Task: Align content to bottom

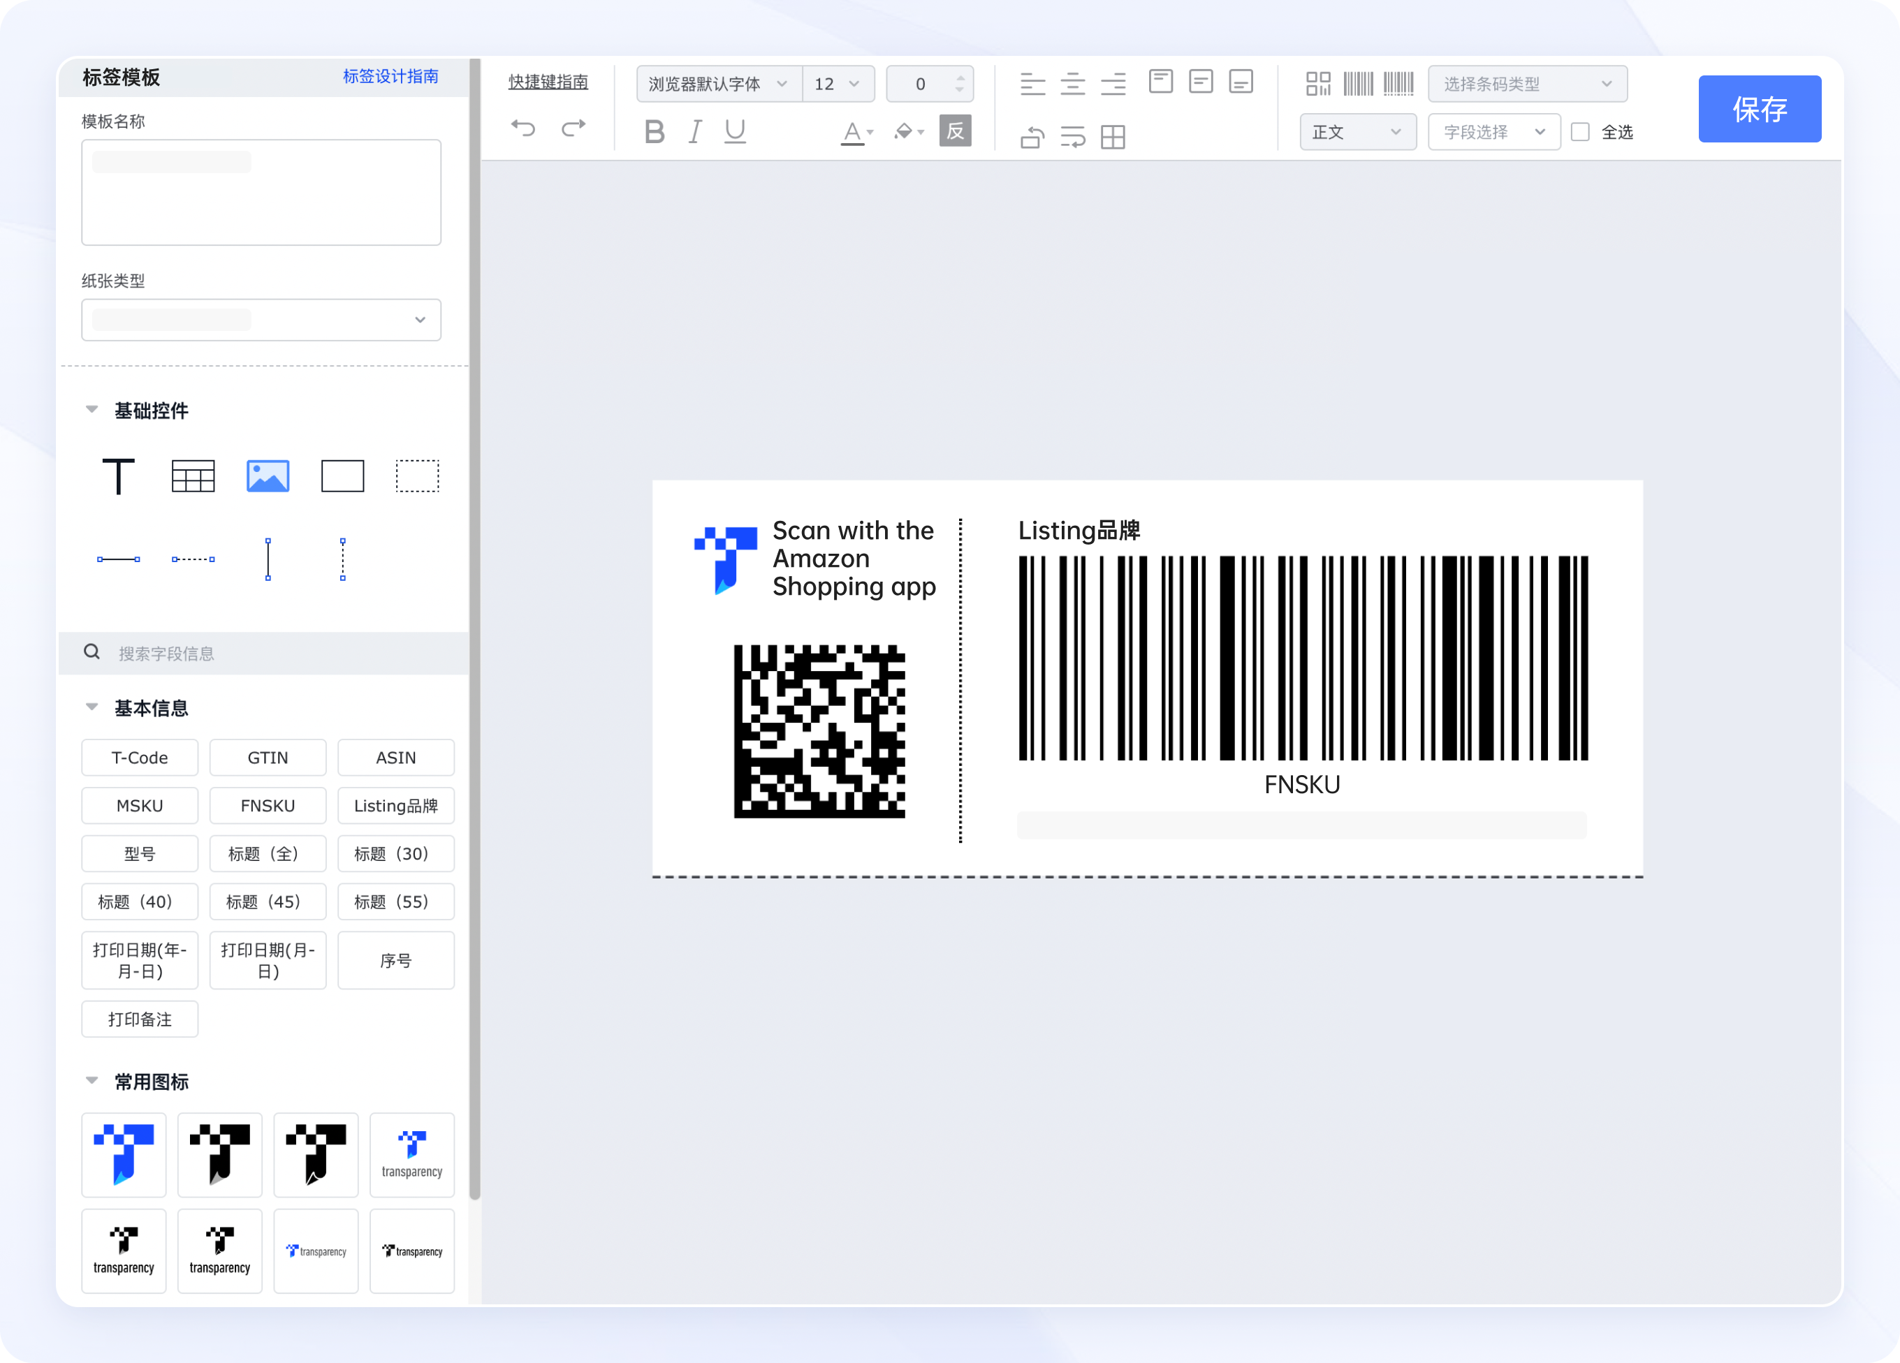Action: tap(1241, 81)
